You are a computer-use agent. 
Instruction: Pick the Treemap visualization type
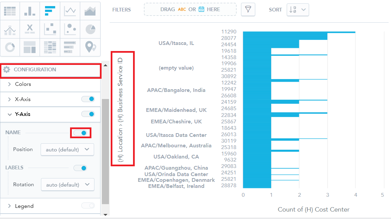tap(30, 47)
